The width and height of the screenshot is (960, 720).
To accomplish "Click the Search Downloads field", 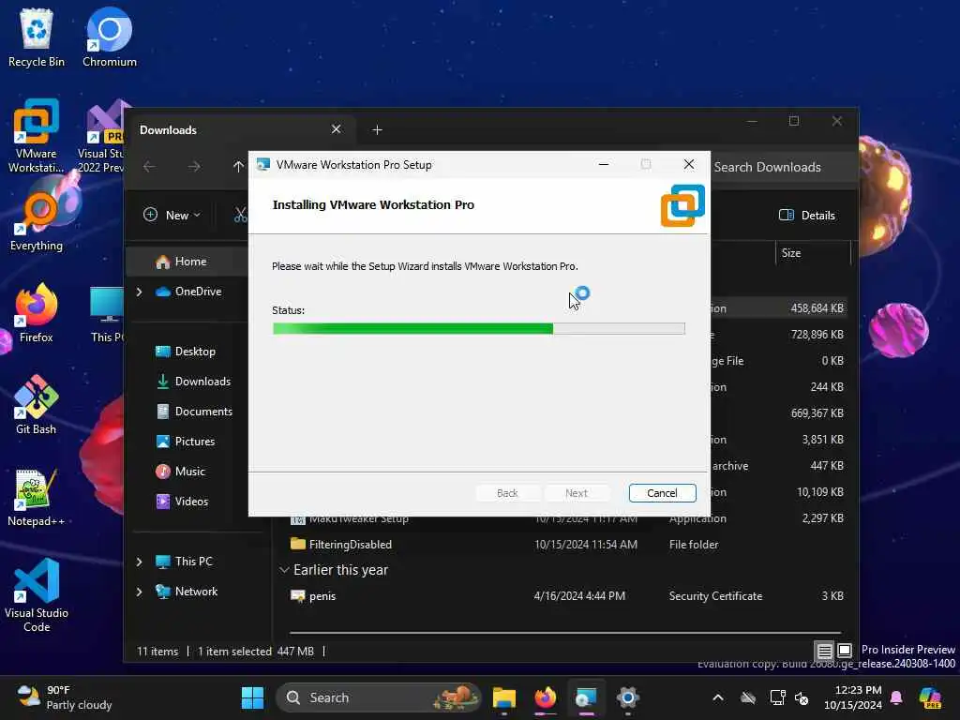I will click(x=781, y=167).
